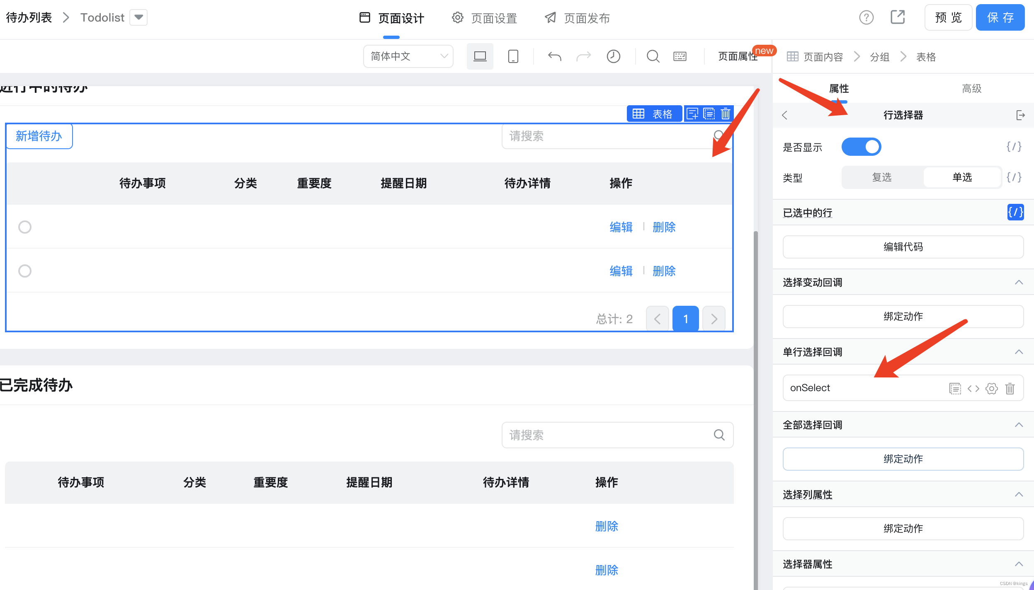Screen dimensions: 1034x590
Task: Select the first table row radio button
Action: [25, 227]
